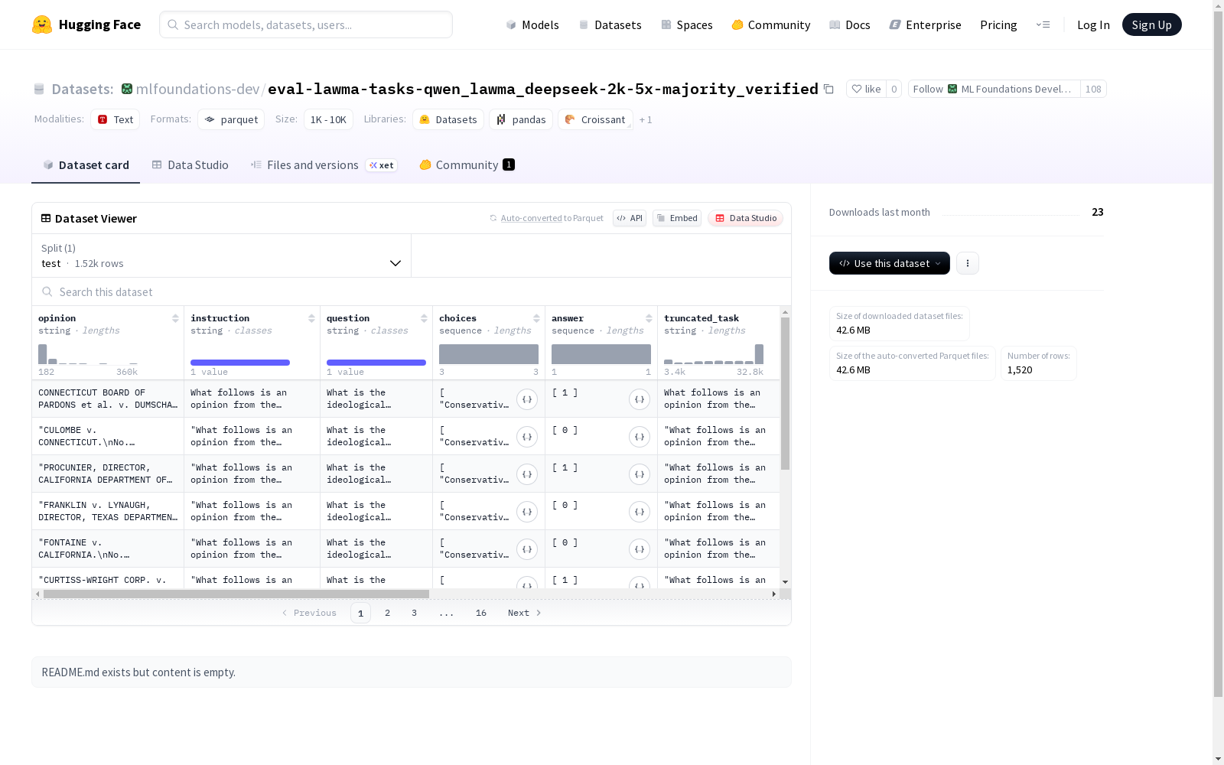
Task: Expand the Split test dropdown
Action: [222, 256]
